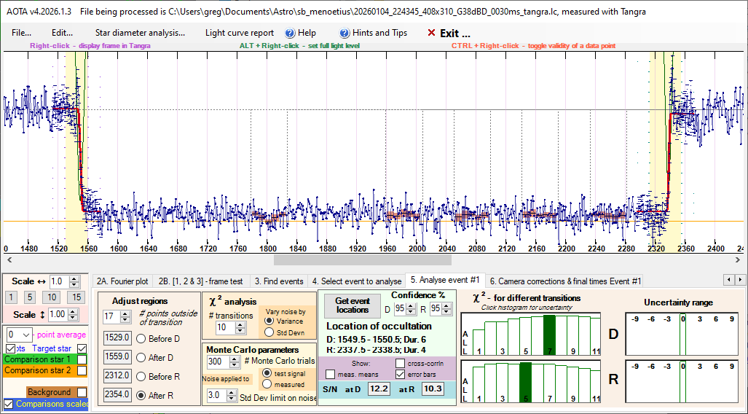Open the Help menu question icon
The image size is (748, 414).
pyautogui.click(x=290, y=33)
